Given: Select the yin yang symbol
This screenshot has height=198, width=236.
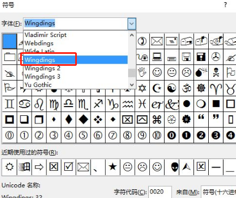Looking at the screenshot, I should tap(172, 88).
